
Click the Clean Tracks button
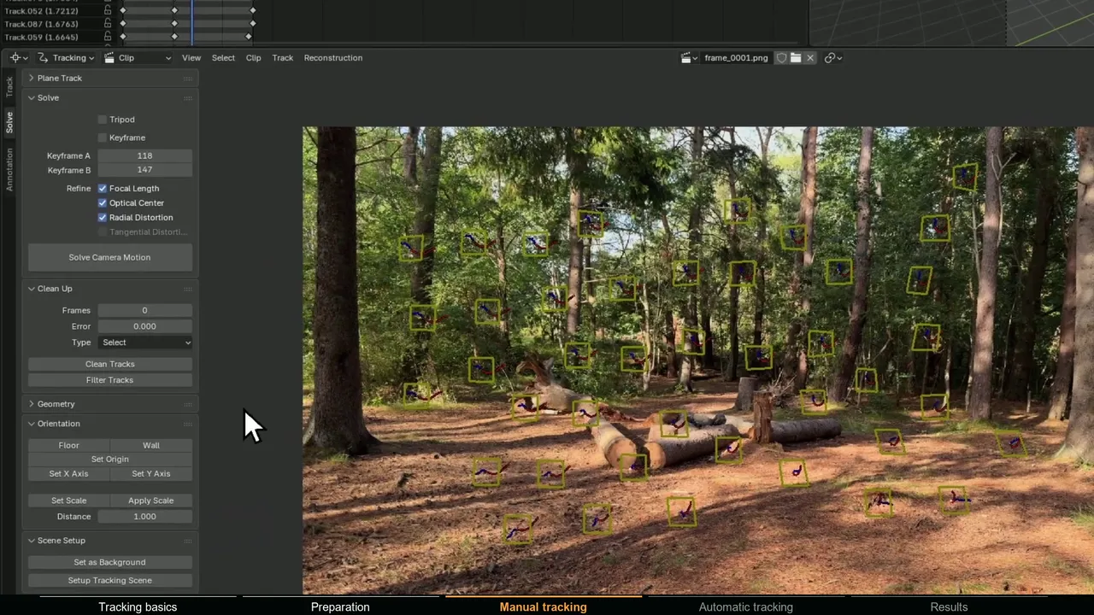109,364
